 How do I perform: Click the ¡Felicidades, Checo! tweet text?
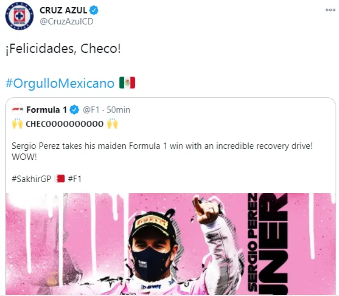(x=63, y=49)
